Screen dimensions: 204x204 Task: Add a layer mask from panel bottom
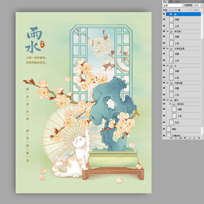click(180, 138)
